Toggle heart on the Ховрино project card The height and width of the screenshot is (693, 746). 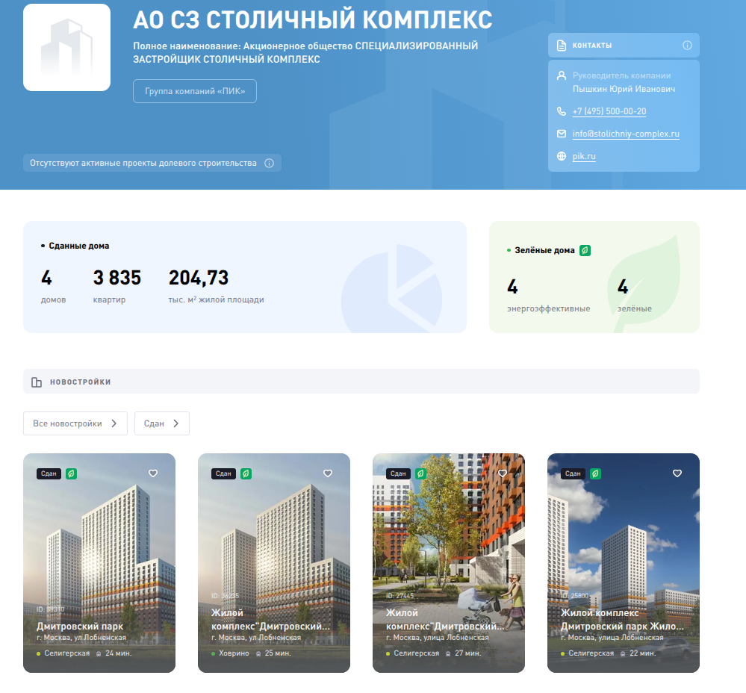coord(327,473)
